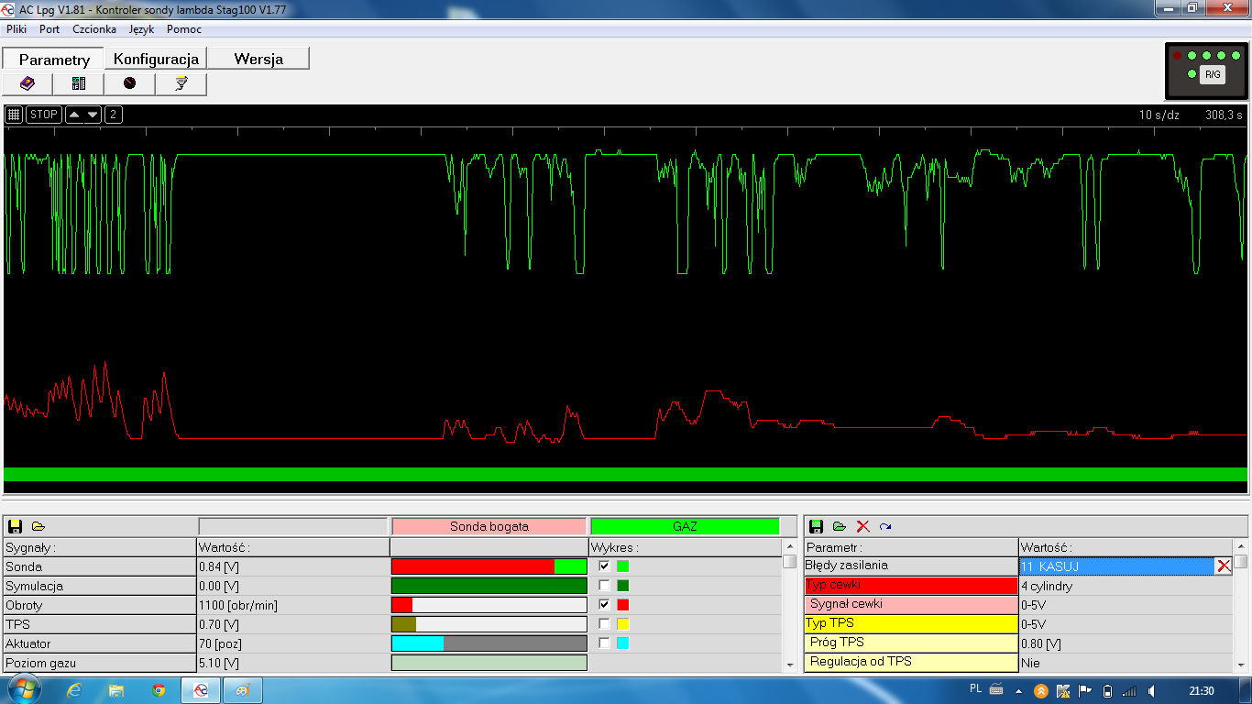
Task: Open the gauge dial toolbar icon
Action: (x=129, y=83)
